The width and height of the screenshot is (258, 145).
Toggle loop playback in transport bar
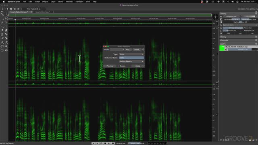[101, 143]
